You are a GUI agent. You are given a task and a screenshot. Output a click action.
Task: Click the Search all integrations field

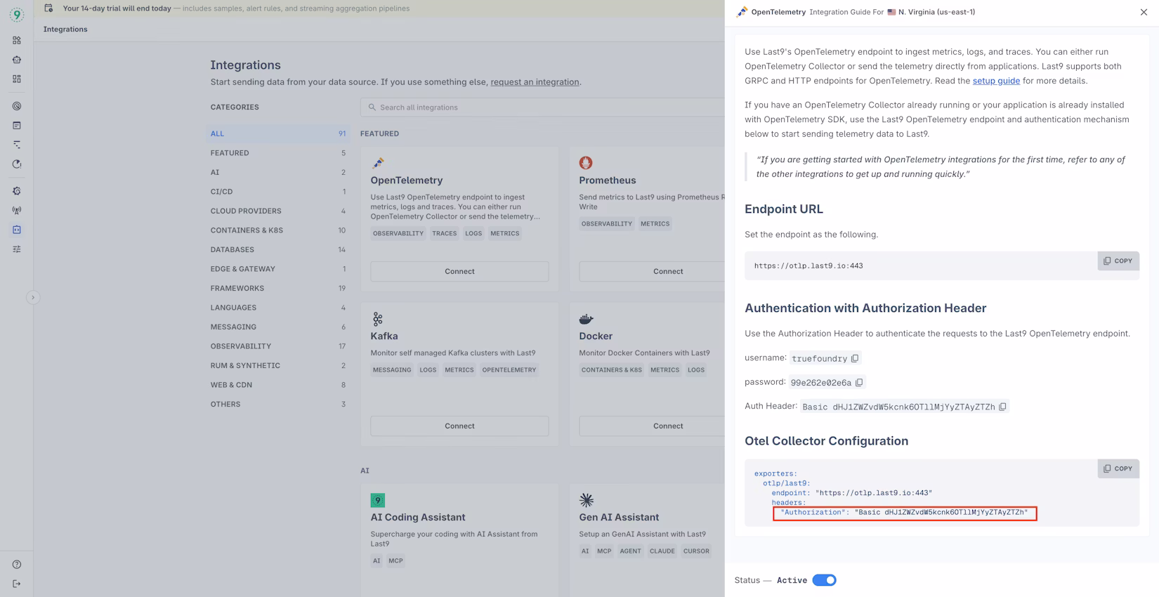542,107
